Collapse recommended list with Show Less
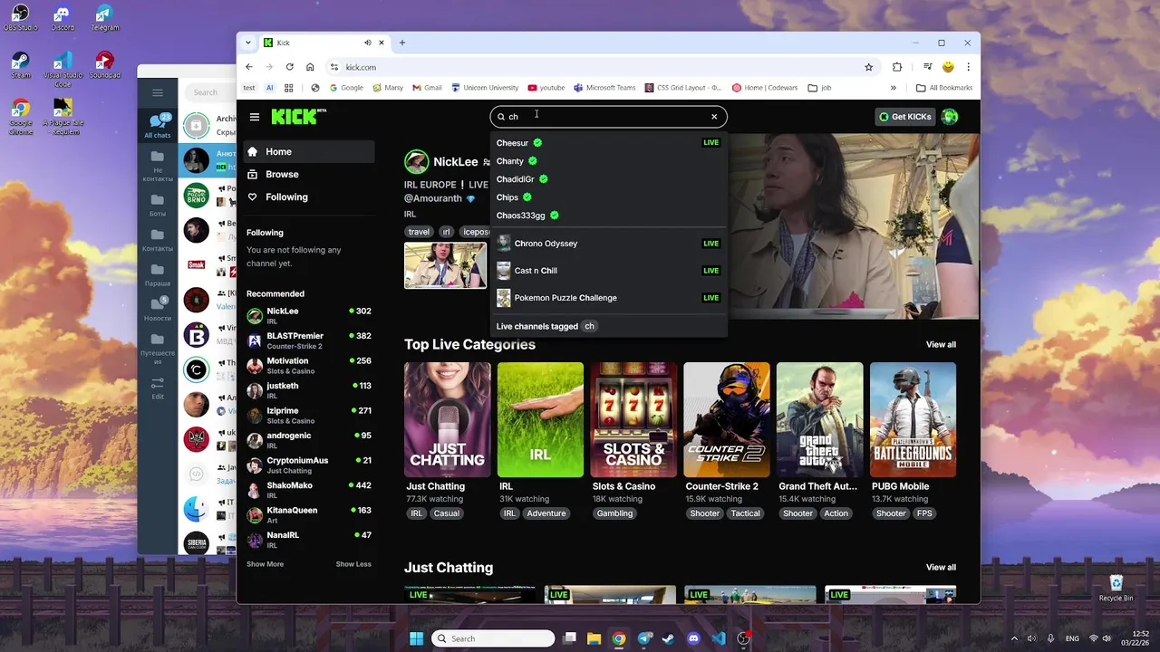The width and height of the screenshot is (1160, 652). (x=353, y=564)
